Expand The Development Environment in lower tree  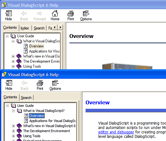(13, 131)
